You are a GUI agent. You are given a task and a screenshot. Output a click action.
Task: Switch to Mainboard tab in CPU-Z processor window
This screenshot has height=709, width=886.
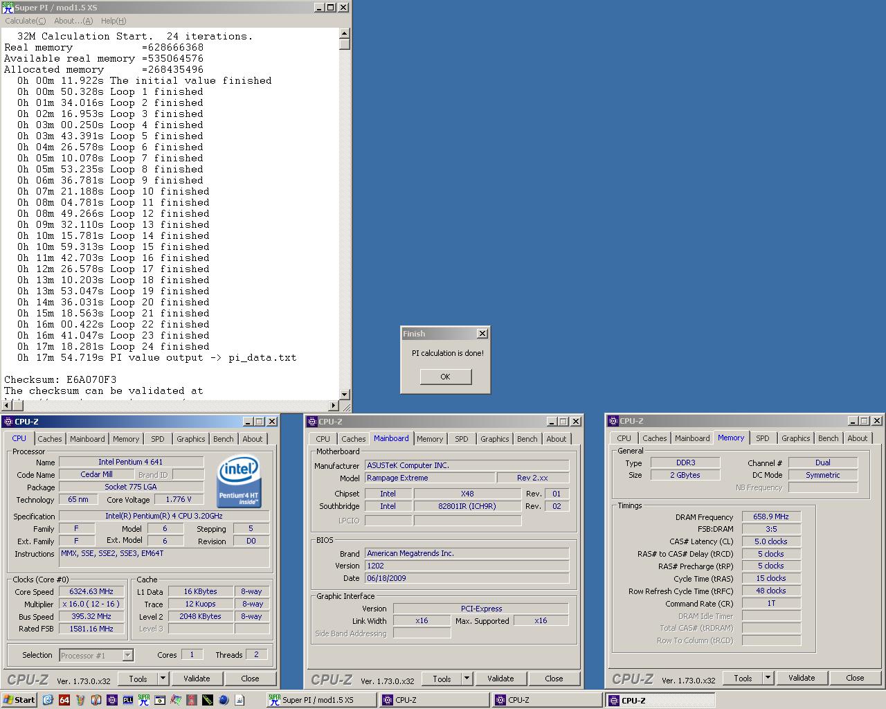pyautogui.click(x=87, y=439)
